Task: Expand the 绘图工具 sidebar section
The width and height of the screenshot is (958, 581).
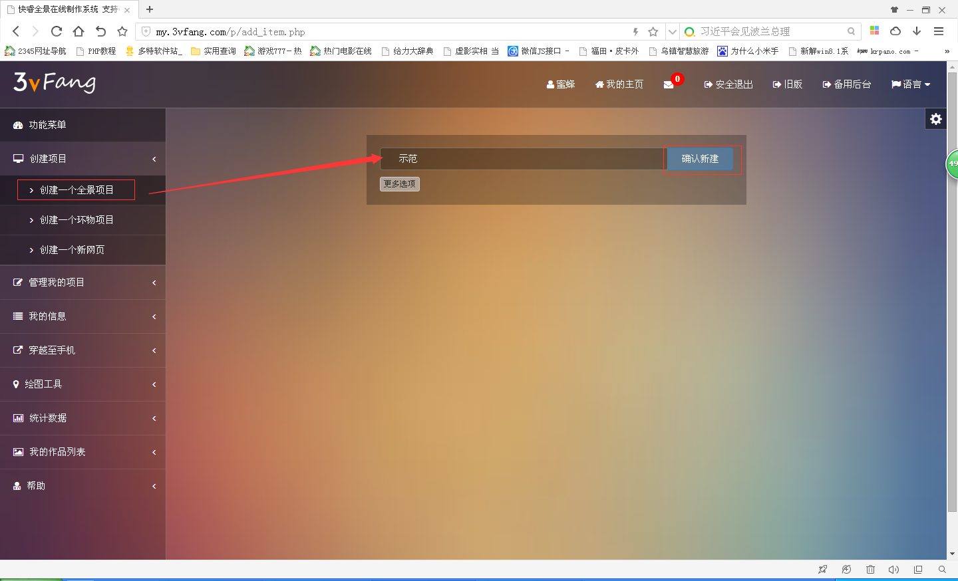Action: pyautogui.click(x=82, y=384)
